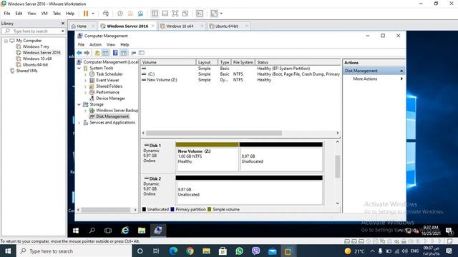Click Show/Hide Action Pane toolbar icon
This screenshot has height=257, width=458.
tap(124, 53)
